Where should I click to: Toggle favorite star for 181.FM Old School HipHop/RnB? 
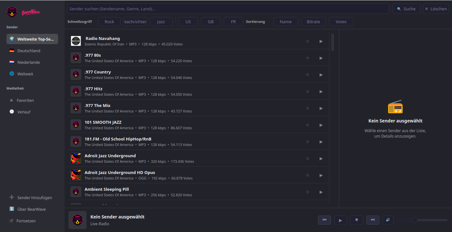308,142
